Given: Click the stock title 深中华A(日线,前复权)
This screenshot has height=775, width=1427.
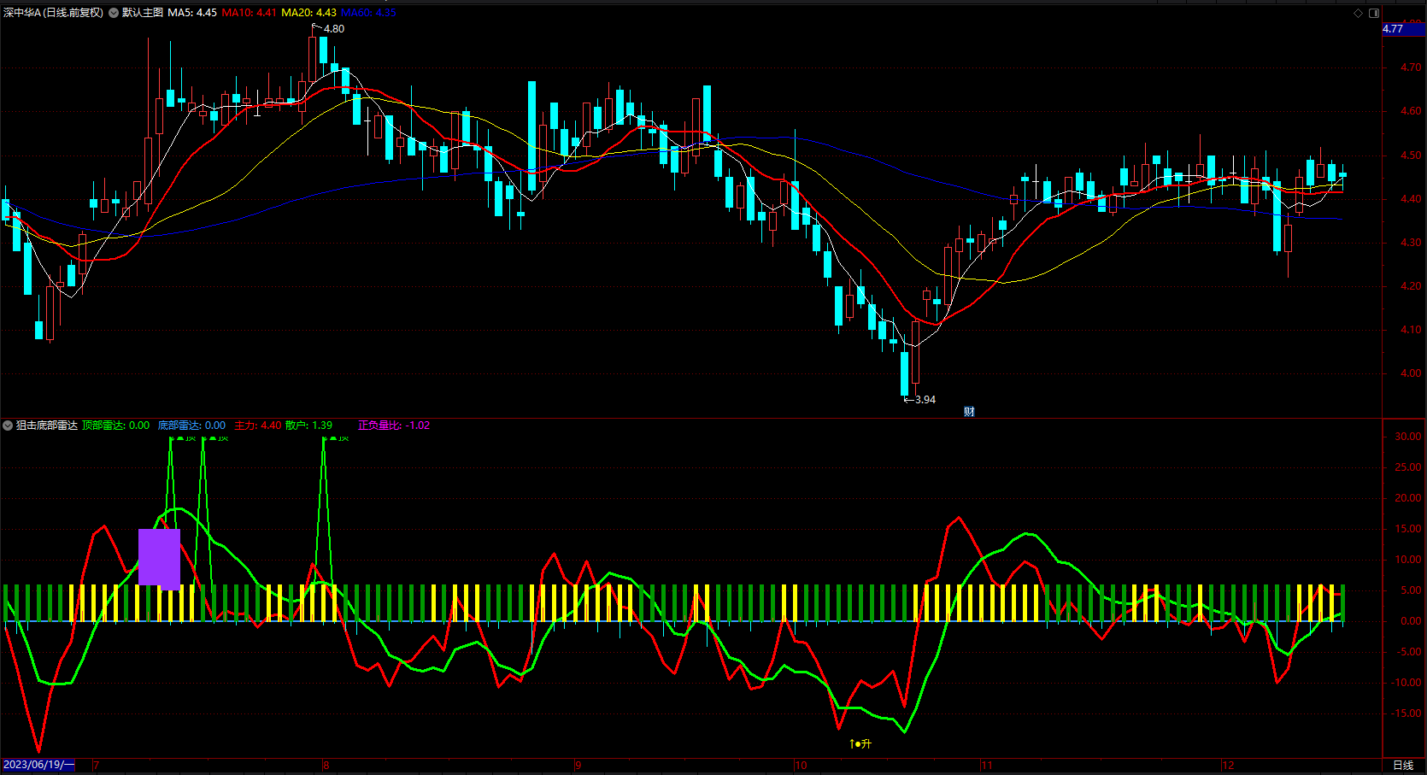Looking at the screenshot, I should (53, 13).
